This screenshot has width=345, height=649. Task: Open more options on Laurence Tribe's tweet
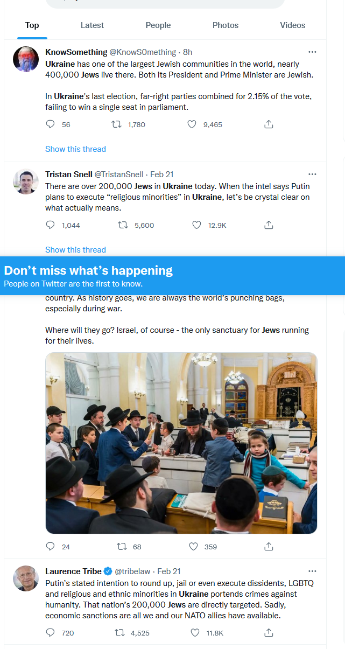[312, 571]
